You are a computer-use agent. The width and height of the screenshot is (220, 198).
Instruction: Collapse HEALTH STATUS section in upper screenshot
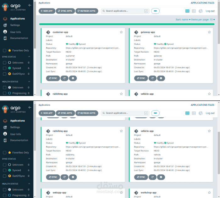[x=29, y=82]
